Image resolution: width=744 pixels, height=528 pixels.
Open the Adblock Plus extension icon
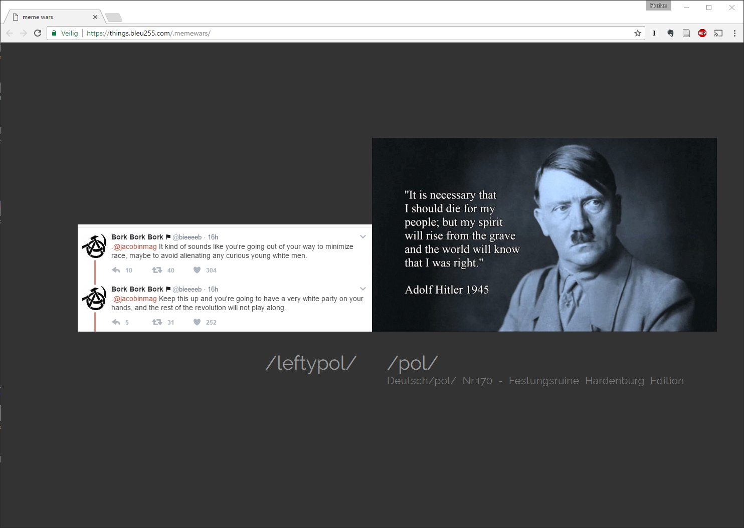point(702,33)
